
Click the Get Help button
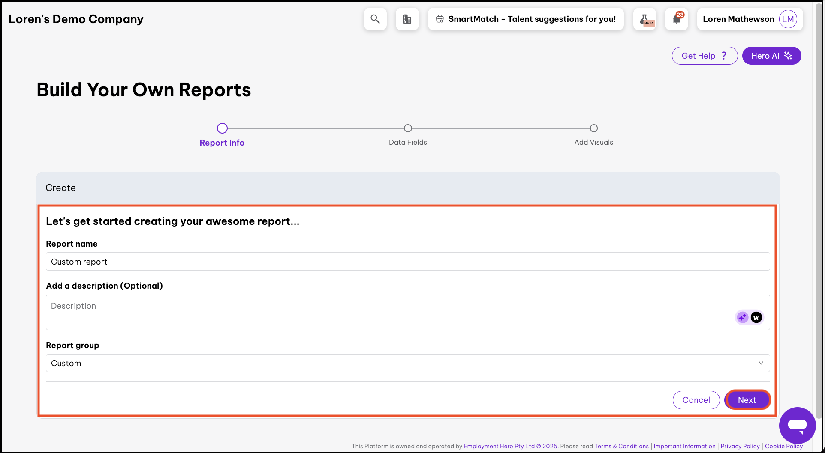click(704, 56)
